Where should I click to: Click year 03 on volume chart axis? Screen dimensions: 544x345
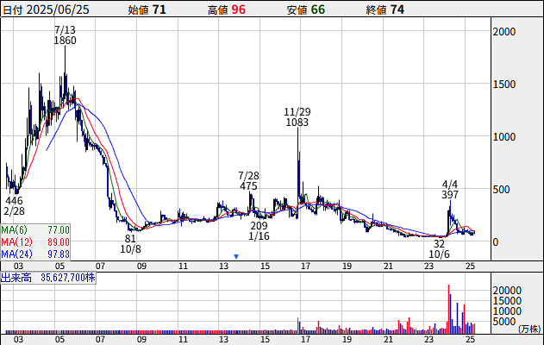pyautogui.click(x=18, y=339)
